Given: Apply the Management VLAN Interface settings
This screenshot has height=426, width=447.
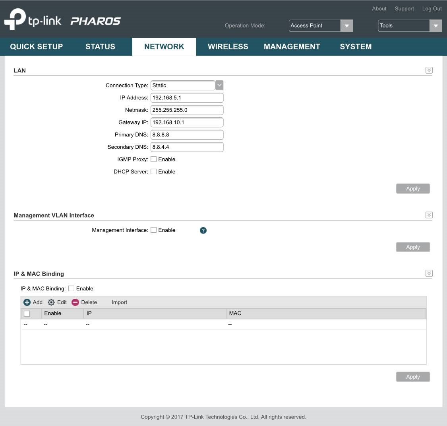Looking at the screenshot, I should pyautogui.click(x=413, y=247).
